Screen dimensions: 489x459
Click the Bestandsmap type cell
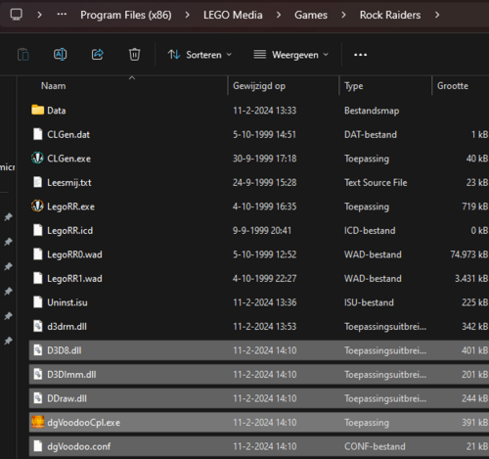pyautogui.click(x=372, y=111)
